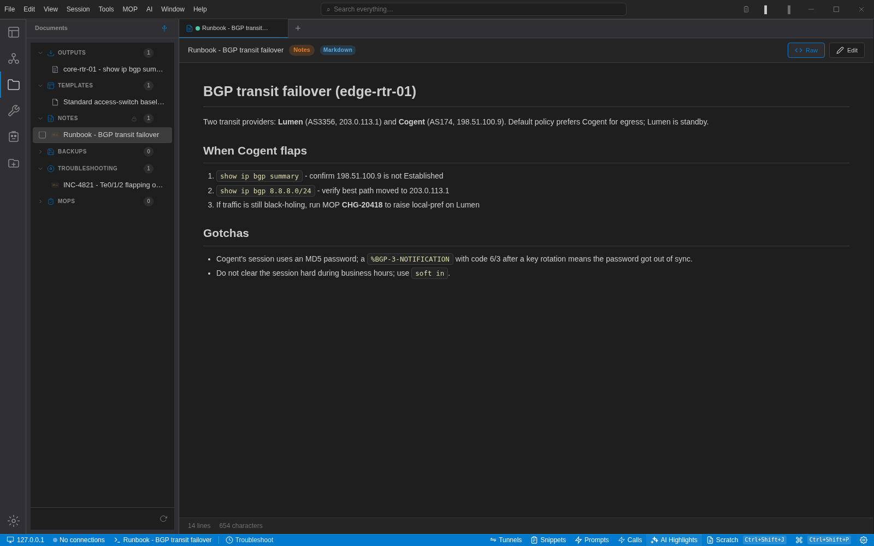Open Tunnels from the status bar
Image resolution: width=874 pixels, height=546 pixels.
[x=506, y=540]
